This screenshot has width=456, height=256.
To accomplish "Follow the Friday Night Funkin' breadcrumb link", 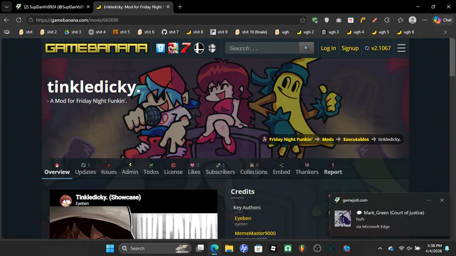I will pyautogui.click(x=290, y=139).
